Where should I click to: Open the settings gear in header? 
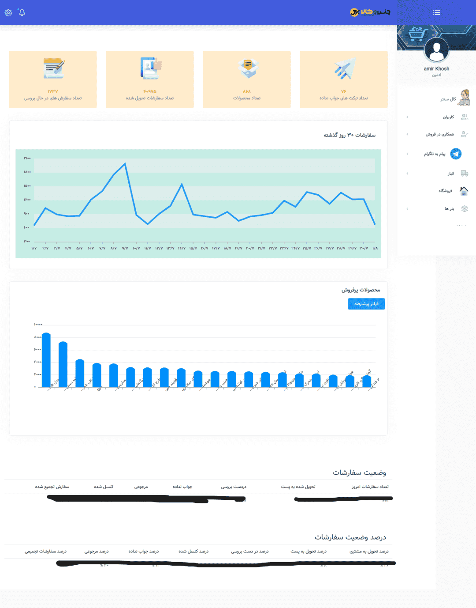tap(8, 12)
